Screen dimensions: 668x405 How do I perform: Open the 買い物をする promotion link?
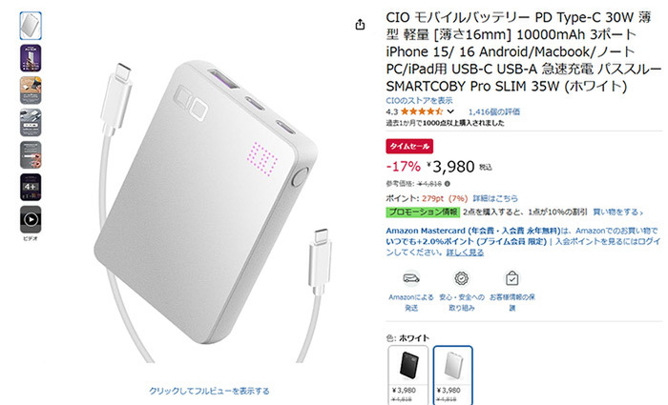618,212
